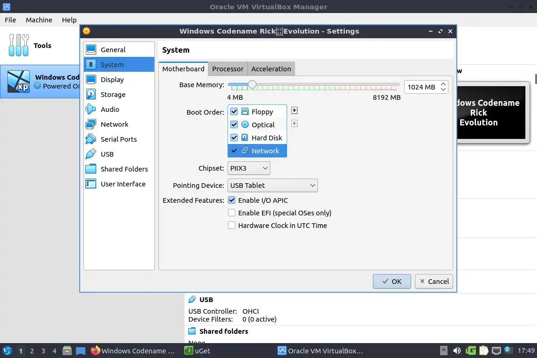Uncheck the Network boot device
Screen dimensions: 537x358
pos(234,151)
